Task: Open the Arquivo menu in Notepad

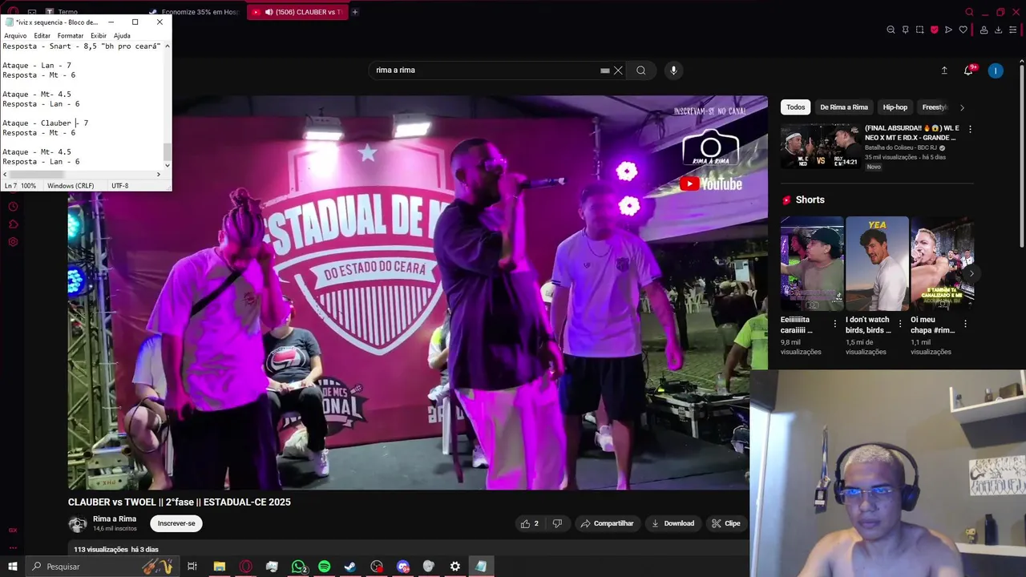Action: 15,35
